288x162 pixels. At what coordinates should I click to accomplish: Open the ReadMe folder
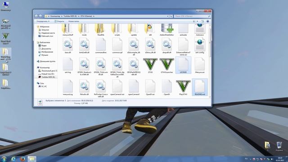(x=101, y=30)
